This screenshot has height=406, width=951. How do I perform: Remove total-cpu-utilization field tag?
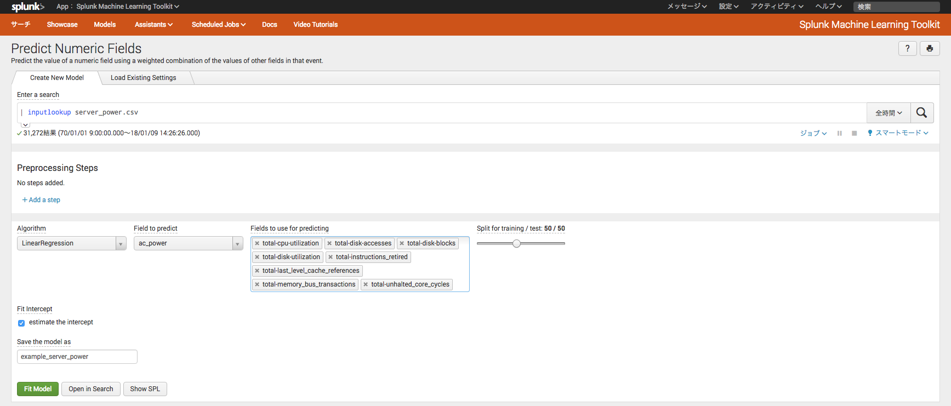(x=257, y=243)
